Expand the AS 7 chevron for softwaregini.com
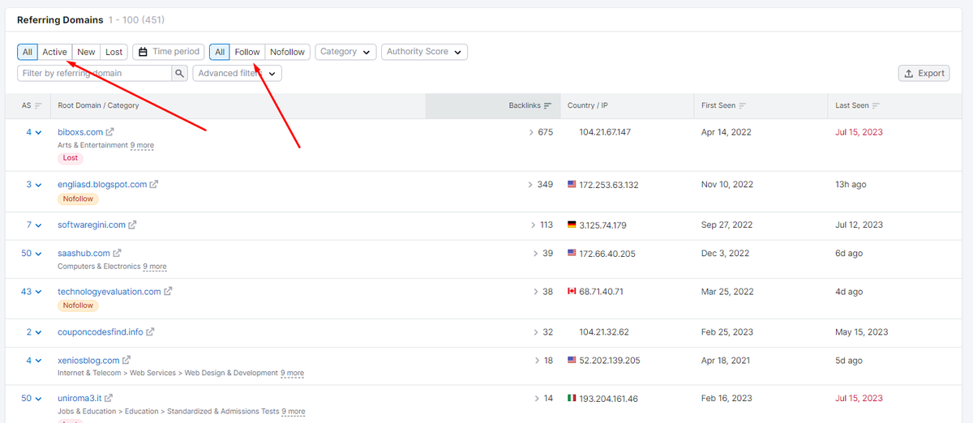 38,225
